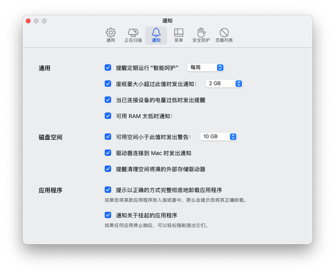
Task: Select the 通知 bell icon
Action: pyautogui.click(x=156, y=35)
